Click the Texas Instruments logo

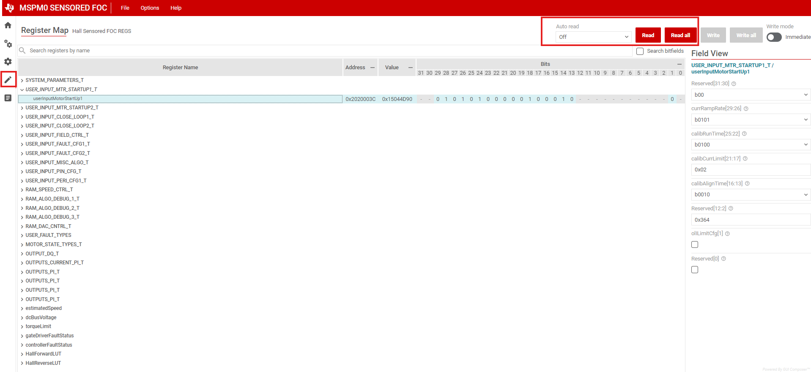coord(9,8)
